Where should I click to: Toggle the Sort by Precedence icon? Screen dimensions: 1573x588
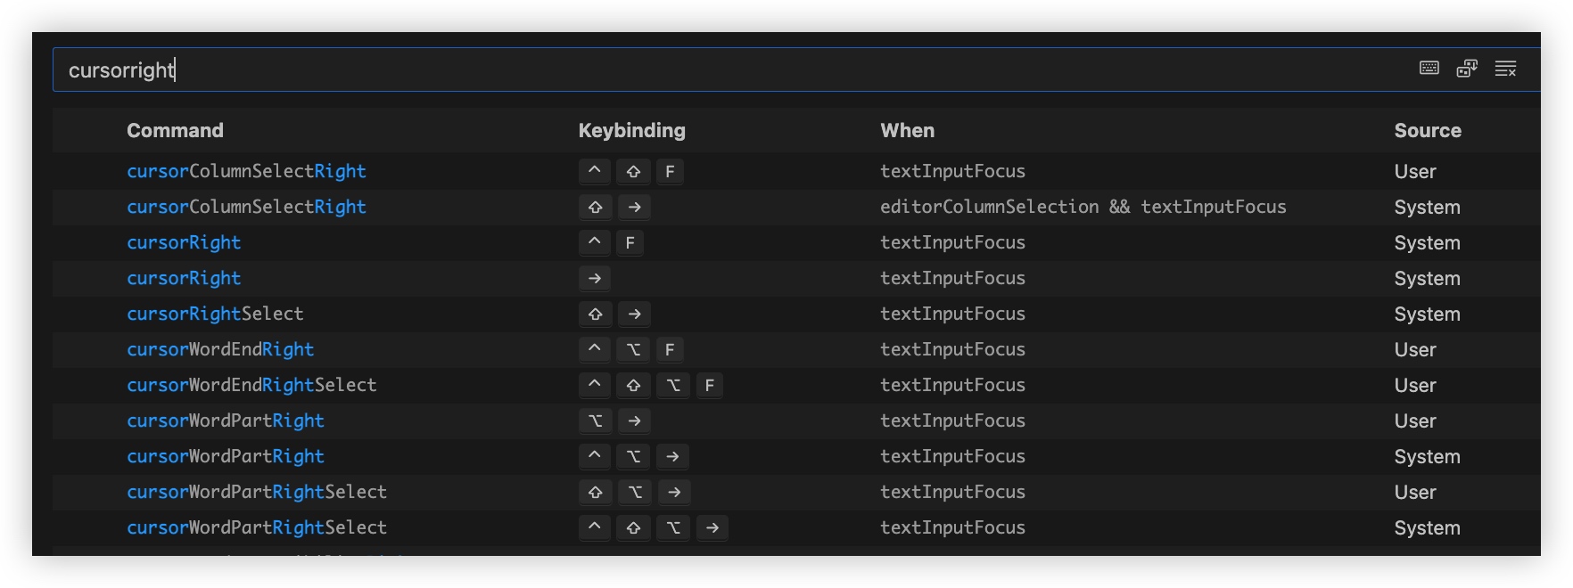point(1467,69)
